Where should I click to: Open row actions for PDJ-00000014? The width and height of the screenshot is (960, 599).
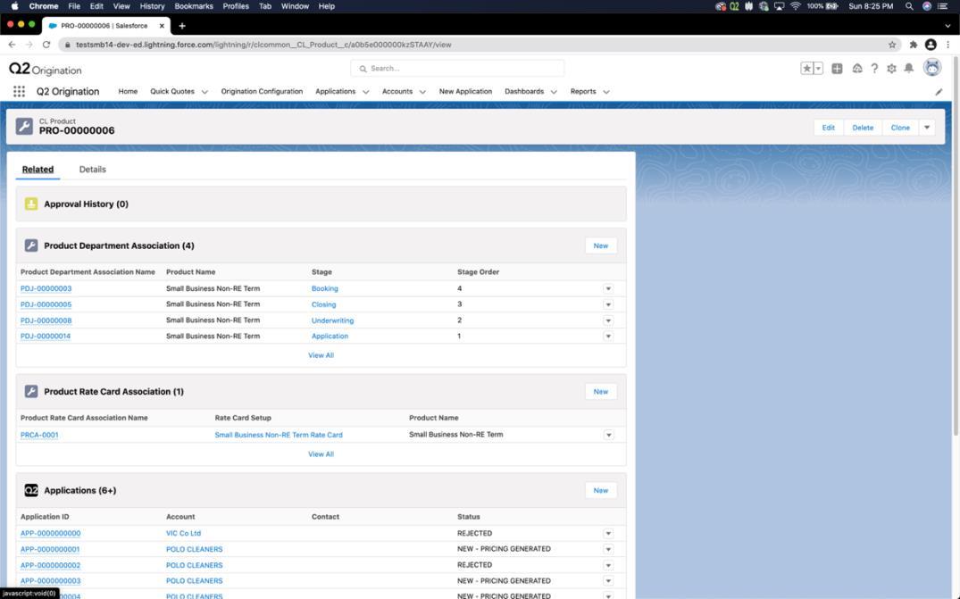[x=608, y=336]
